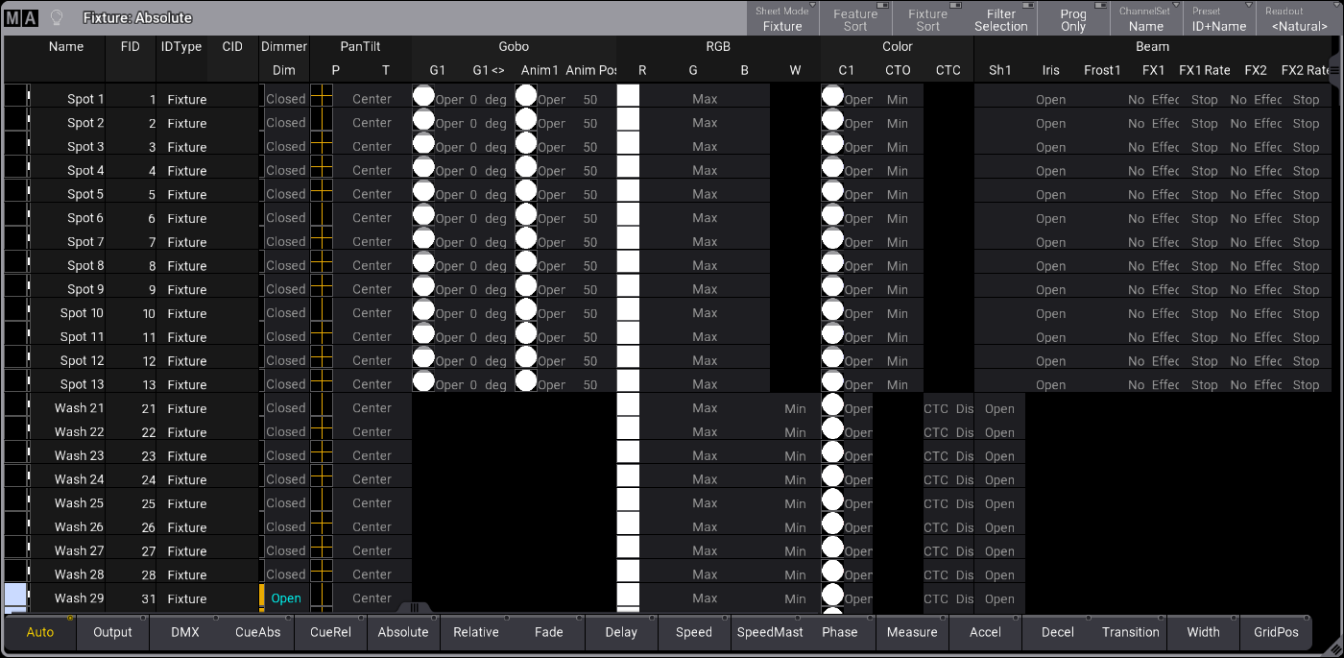Open the ChannelSet Name dropdown
Image resolution: width=1344 pixels, height=658 pixels.
pyautogui.click(x=1145, y=19)
